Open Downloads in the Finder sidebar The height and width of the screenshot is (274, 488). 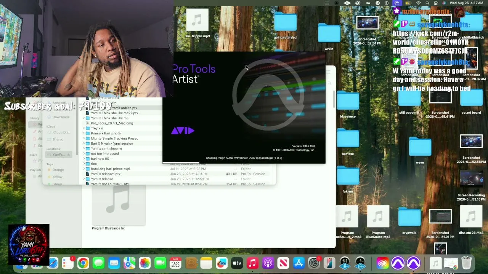pyautogui.click(x=61, y=117)
